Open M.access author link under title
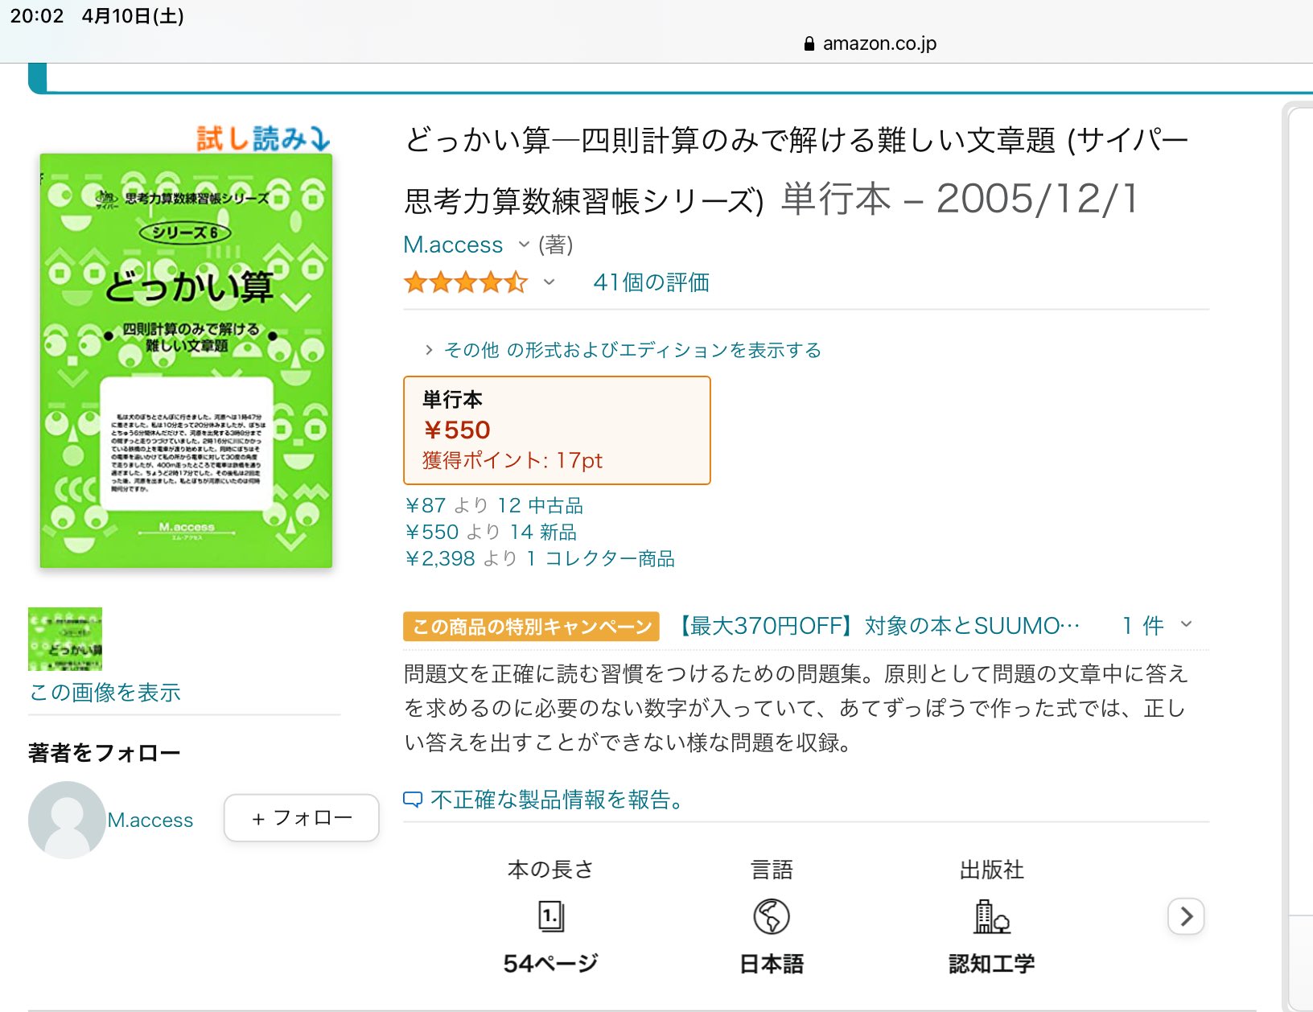 pos(453,245)
